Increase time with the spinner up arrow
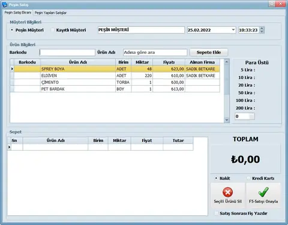288x225 pixels. 262,28
